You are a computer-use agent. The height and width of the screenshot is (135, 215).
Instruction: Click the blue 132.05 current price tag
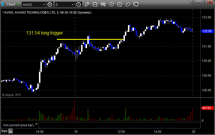pos(207,31)
